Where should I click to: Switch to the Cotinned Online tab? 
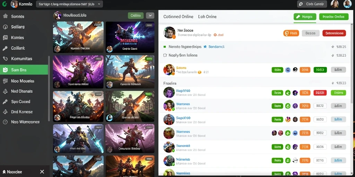[179, 17]
